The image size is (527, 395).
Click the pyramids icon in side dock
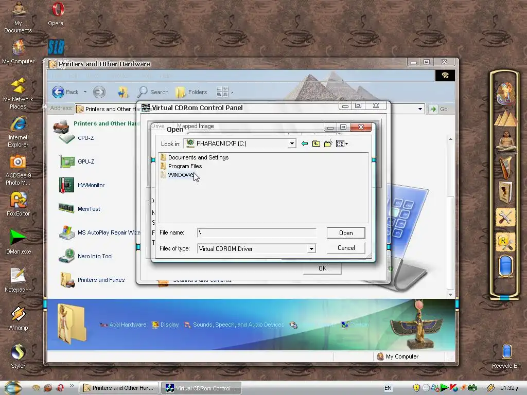[x=505, y=119]
